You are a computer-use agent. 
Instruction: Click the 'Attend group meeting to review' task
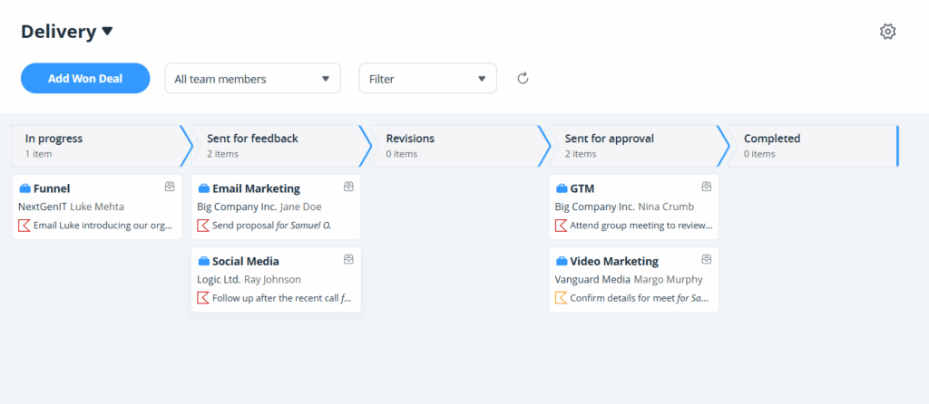pos(641,226)
